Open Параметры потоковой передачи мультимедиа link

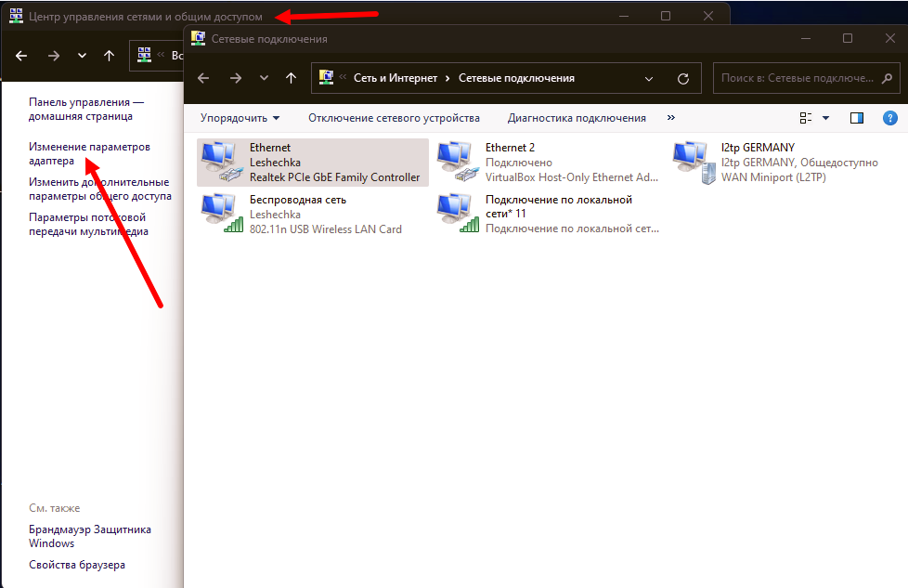(x=88, y=224)
